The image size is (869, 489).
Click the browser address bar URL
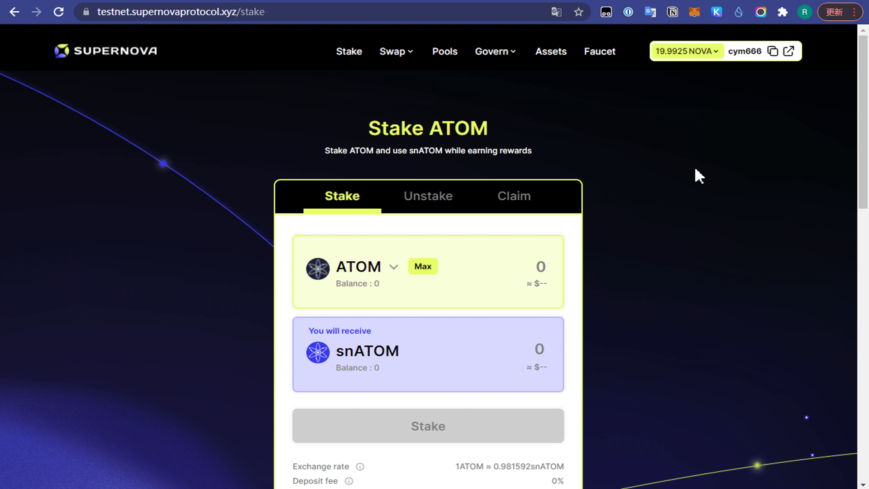pyautogui.click(x=181, y=12)
